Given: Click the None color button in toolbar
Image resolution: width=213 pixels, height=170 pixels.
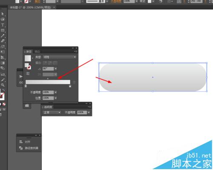Looking at the screenshot, I should click(x=4, y=104).
